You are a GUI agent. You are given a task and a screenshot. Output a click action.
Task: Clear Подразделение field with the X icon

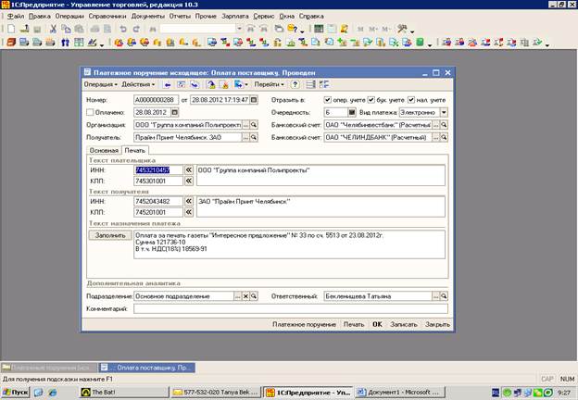click(246, 296)
